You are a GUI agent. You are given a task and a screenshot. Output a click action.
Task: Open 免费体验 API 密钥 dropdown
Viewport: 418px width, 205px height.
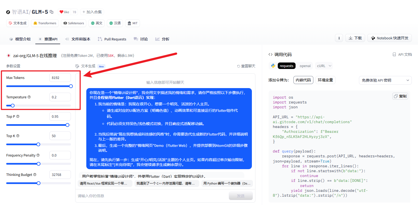[x=385, y=80]
